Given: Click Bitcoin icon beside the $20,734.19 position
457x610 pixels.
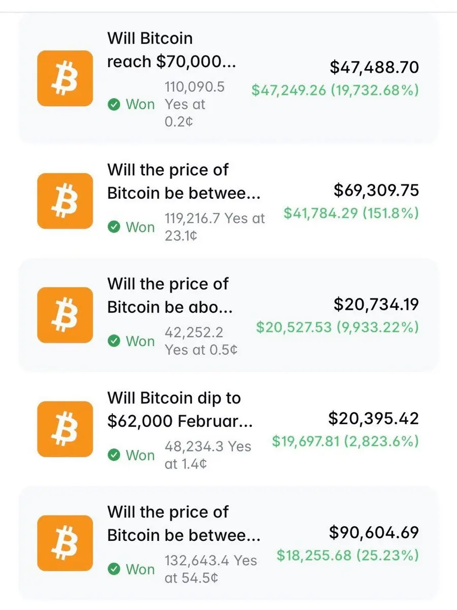Looking at the screenshot, I should pos(65,315).
